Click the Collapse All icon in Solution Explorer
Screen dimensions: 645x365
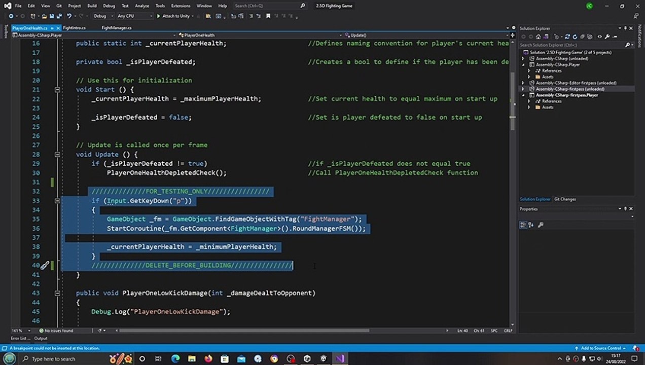click(x=583, y=36)
